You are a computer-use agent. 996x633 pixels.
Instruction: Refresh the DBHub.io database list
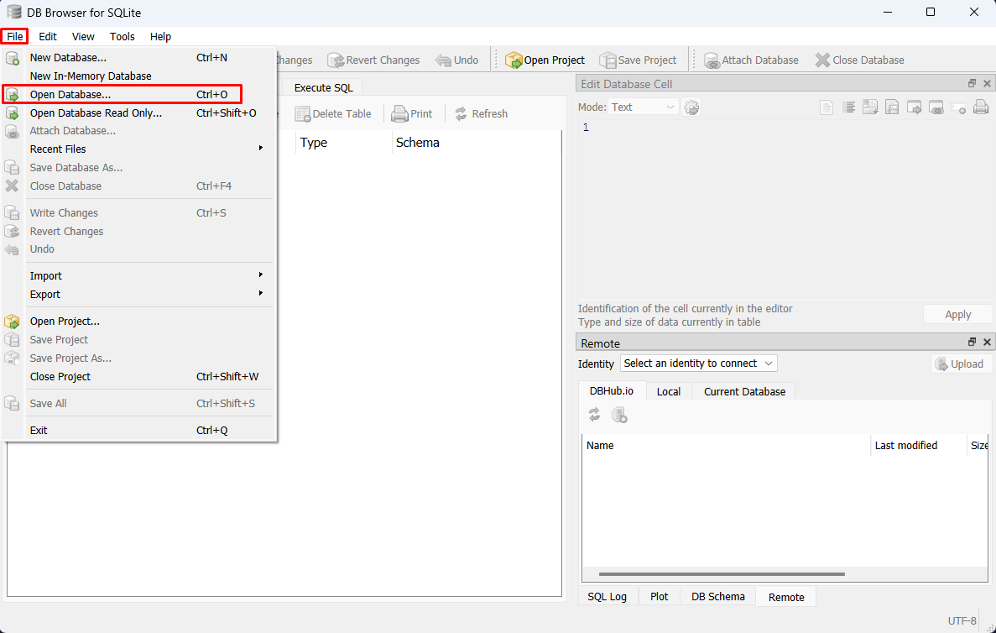595,414
